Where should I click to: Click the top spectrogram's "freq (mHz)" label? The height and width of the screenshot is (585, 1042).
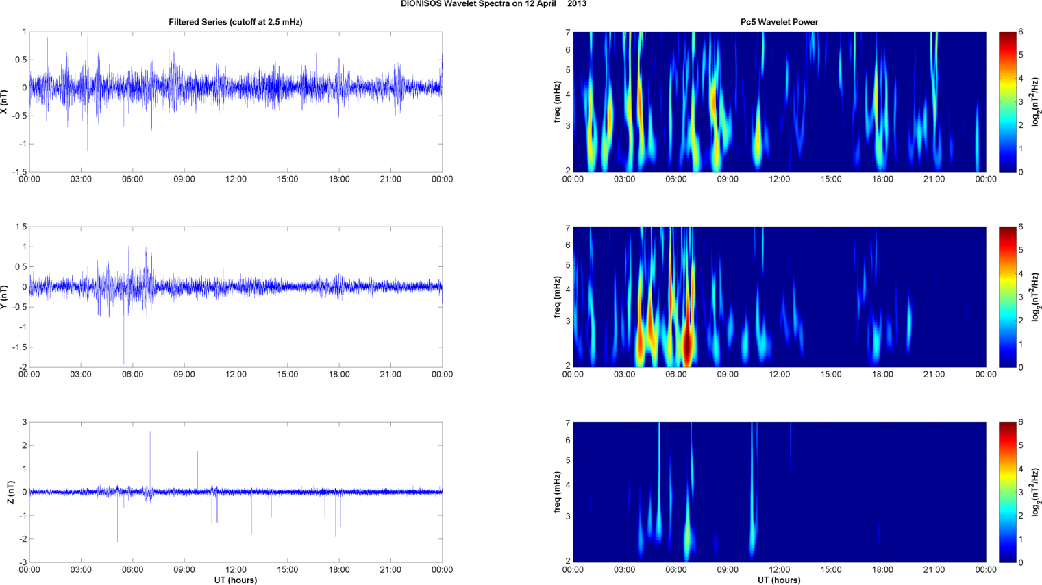point(558,101)
